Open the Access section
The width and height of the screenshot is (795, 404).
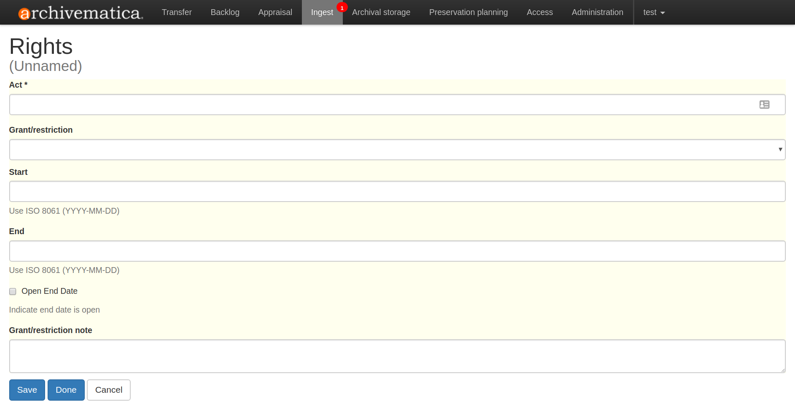(x=539, y=12)
